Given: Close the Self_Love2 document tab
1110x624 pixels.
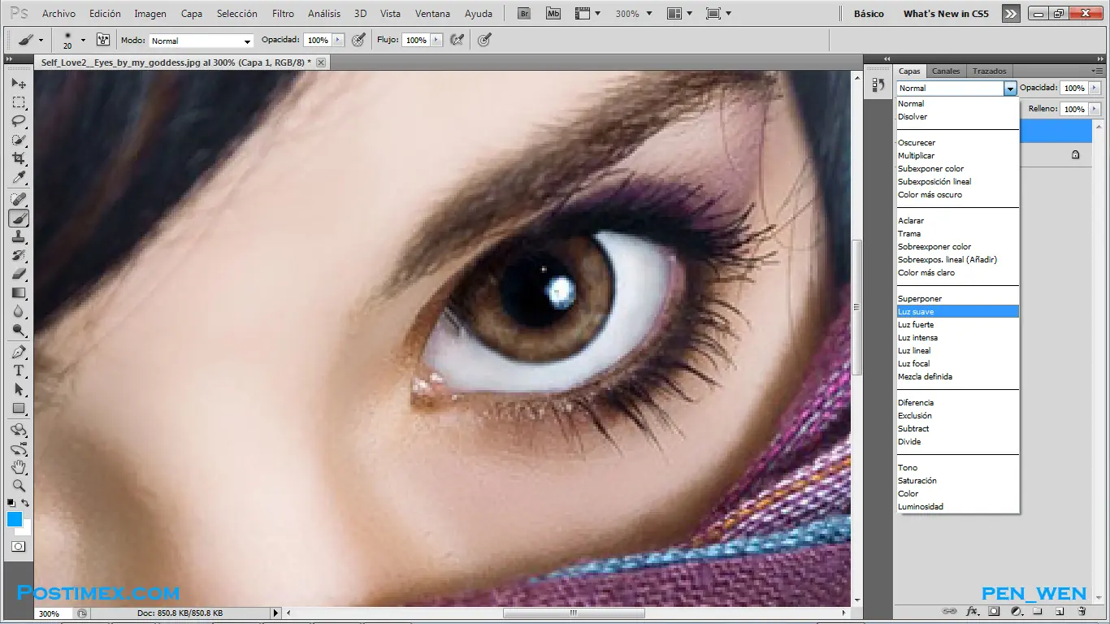Looking at the screenshot, I should [321, 63].
